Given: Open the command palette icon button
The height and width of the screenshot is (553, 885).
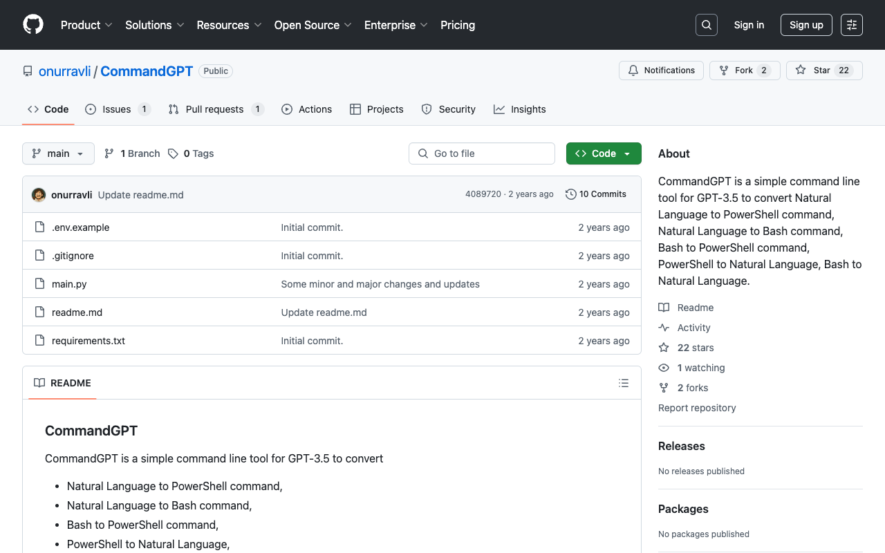Looking at the screenshot, I should 852,25.
